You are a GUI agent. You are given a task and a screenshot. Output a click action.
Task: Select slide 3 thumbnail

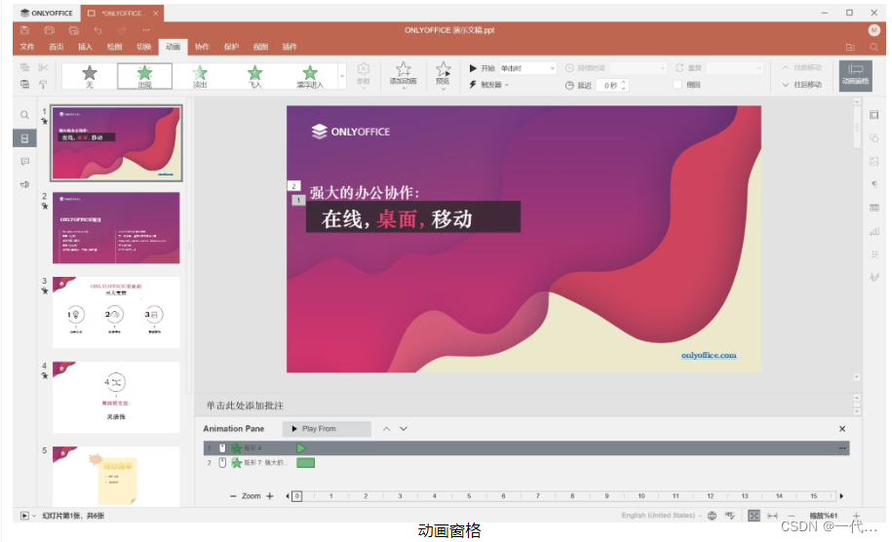tap(116, 312)
